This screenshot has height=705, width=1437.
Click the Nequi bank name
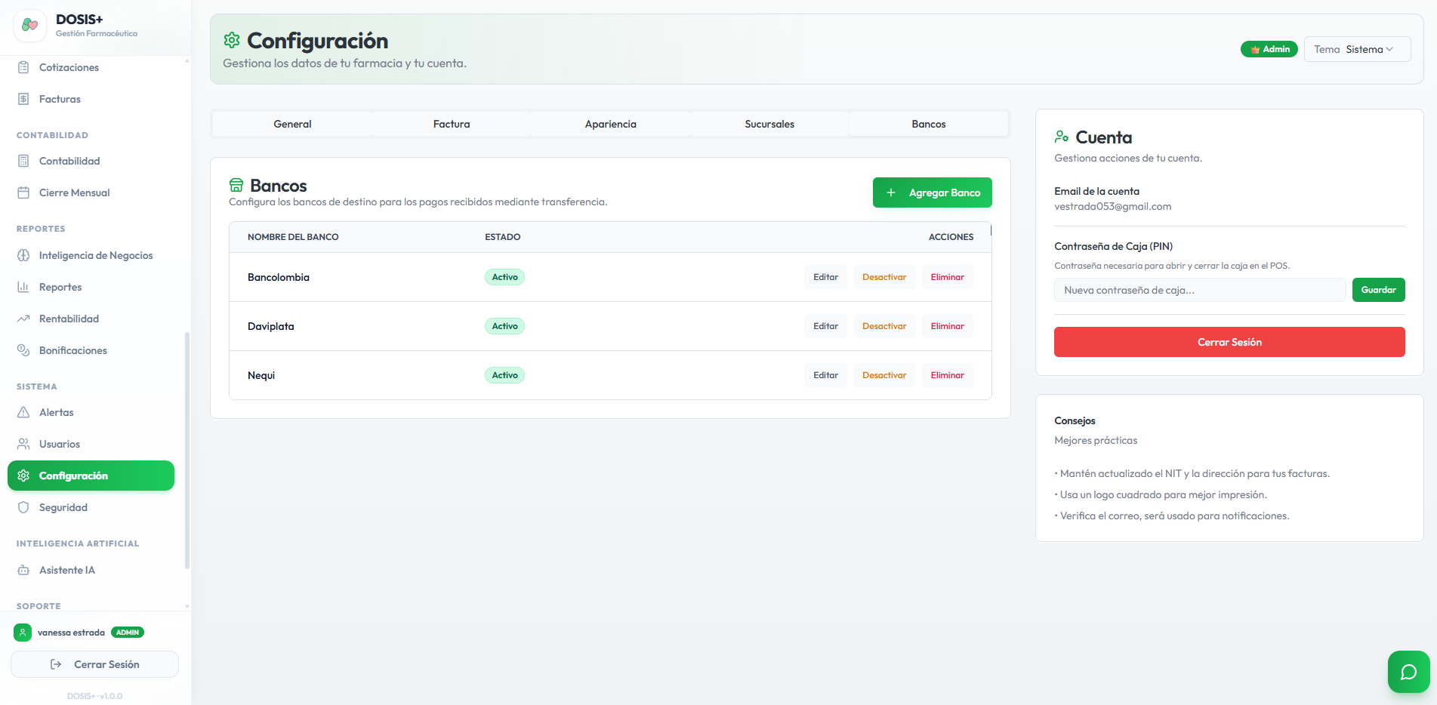click(x=261, y=375)
